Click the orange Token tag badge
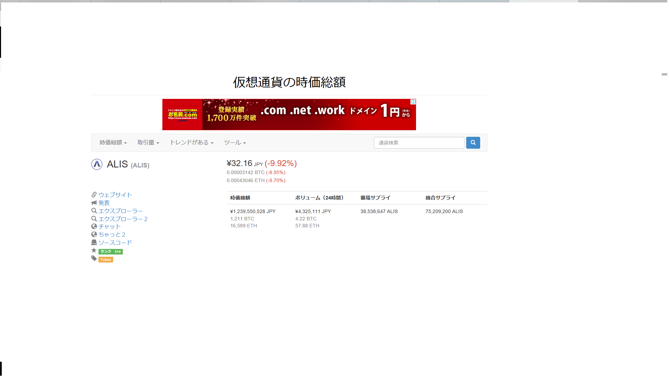This screenshot has width=669, height=376. 106,260
